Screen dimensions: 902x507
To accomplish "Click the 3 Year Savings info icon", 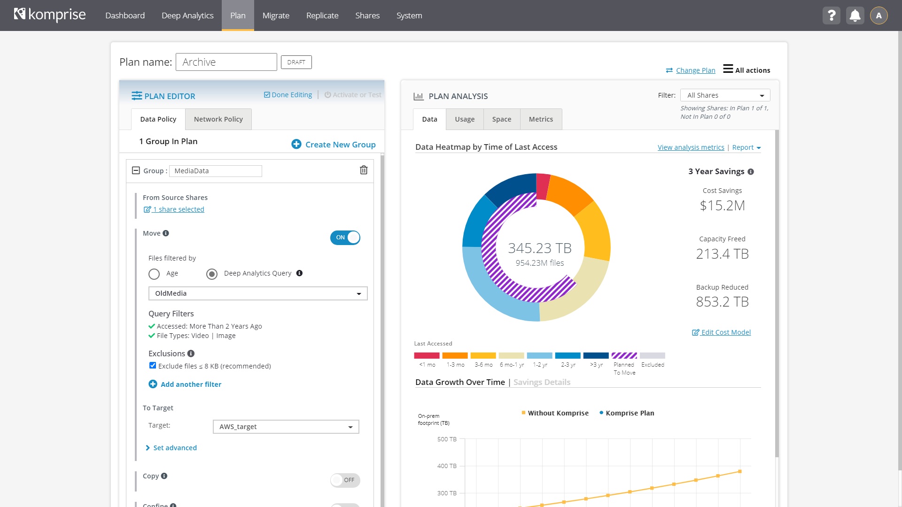I will [x=751, y=172].
